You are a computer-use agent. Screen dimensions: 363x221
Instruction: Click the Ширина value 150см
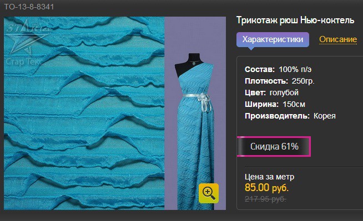coord(294,104)
